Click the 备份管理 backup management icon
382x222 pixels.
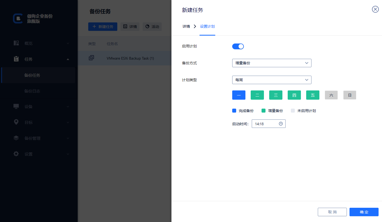coord(16,138)
